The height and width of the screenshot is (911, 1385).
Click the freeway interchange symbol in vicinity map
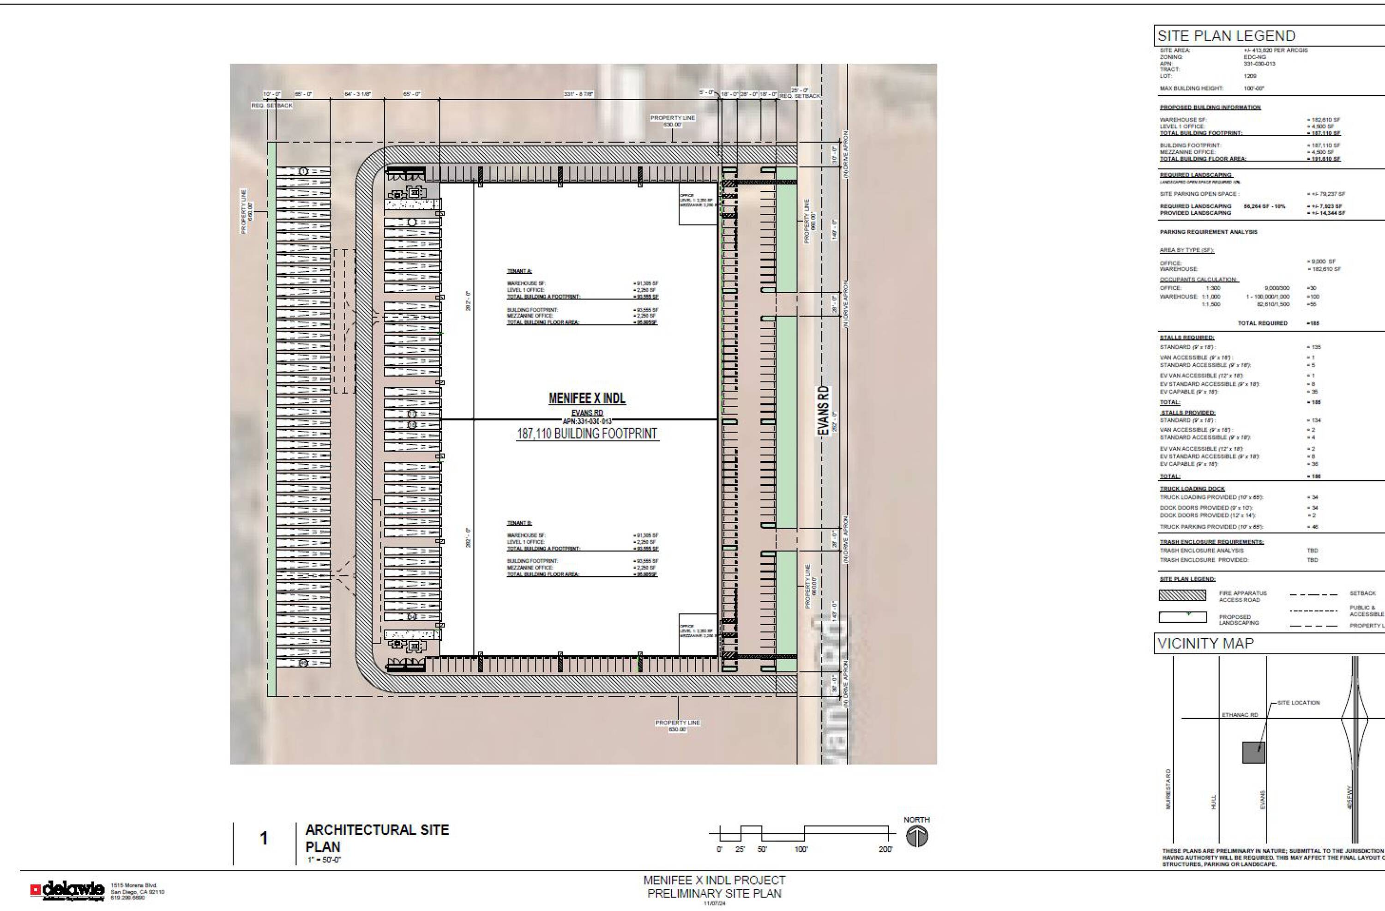1355,719
